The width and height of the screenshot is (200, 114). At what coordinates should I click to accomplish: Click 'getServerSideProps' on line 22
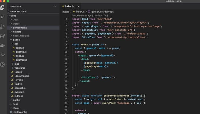click(117, 96)
